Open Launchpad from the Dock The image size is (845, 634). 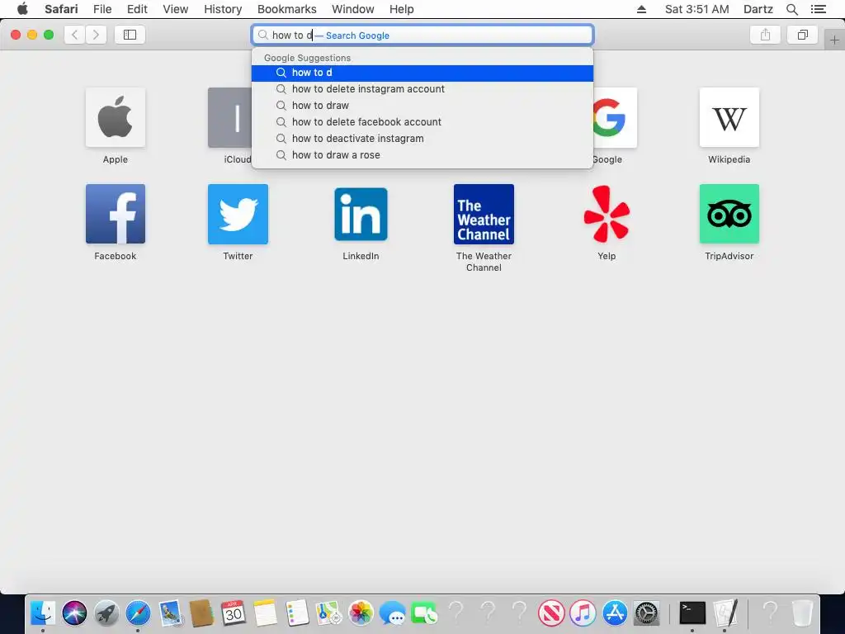point(106,613)
